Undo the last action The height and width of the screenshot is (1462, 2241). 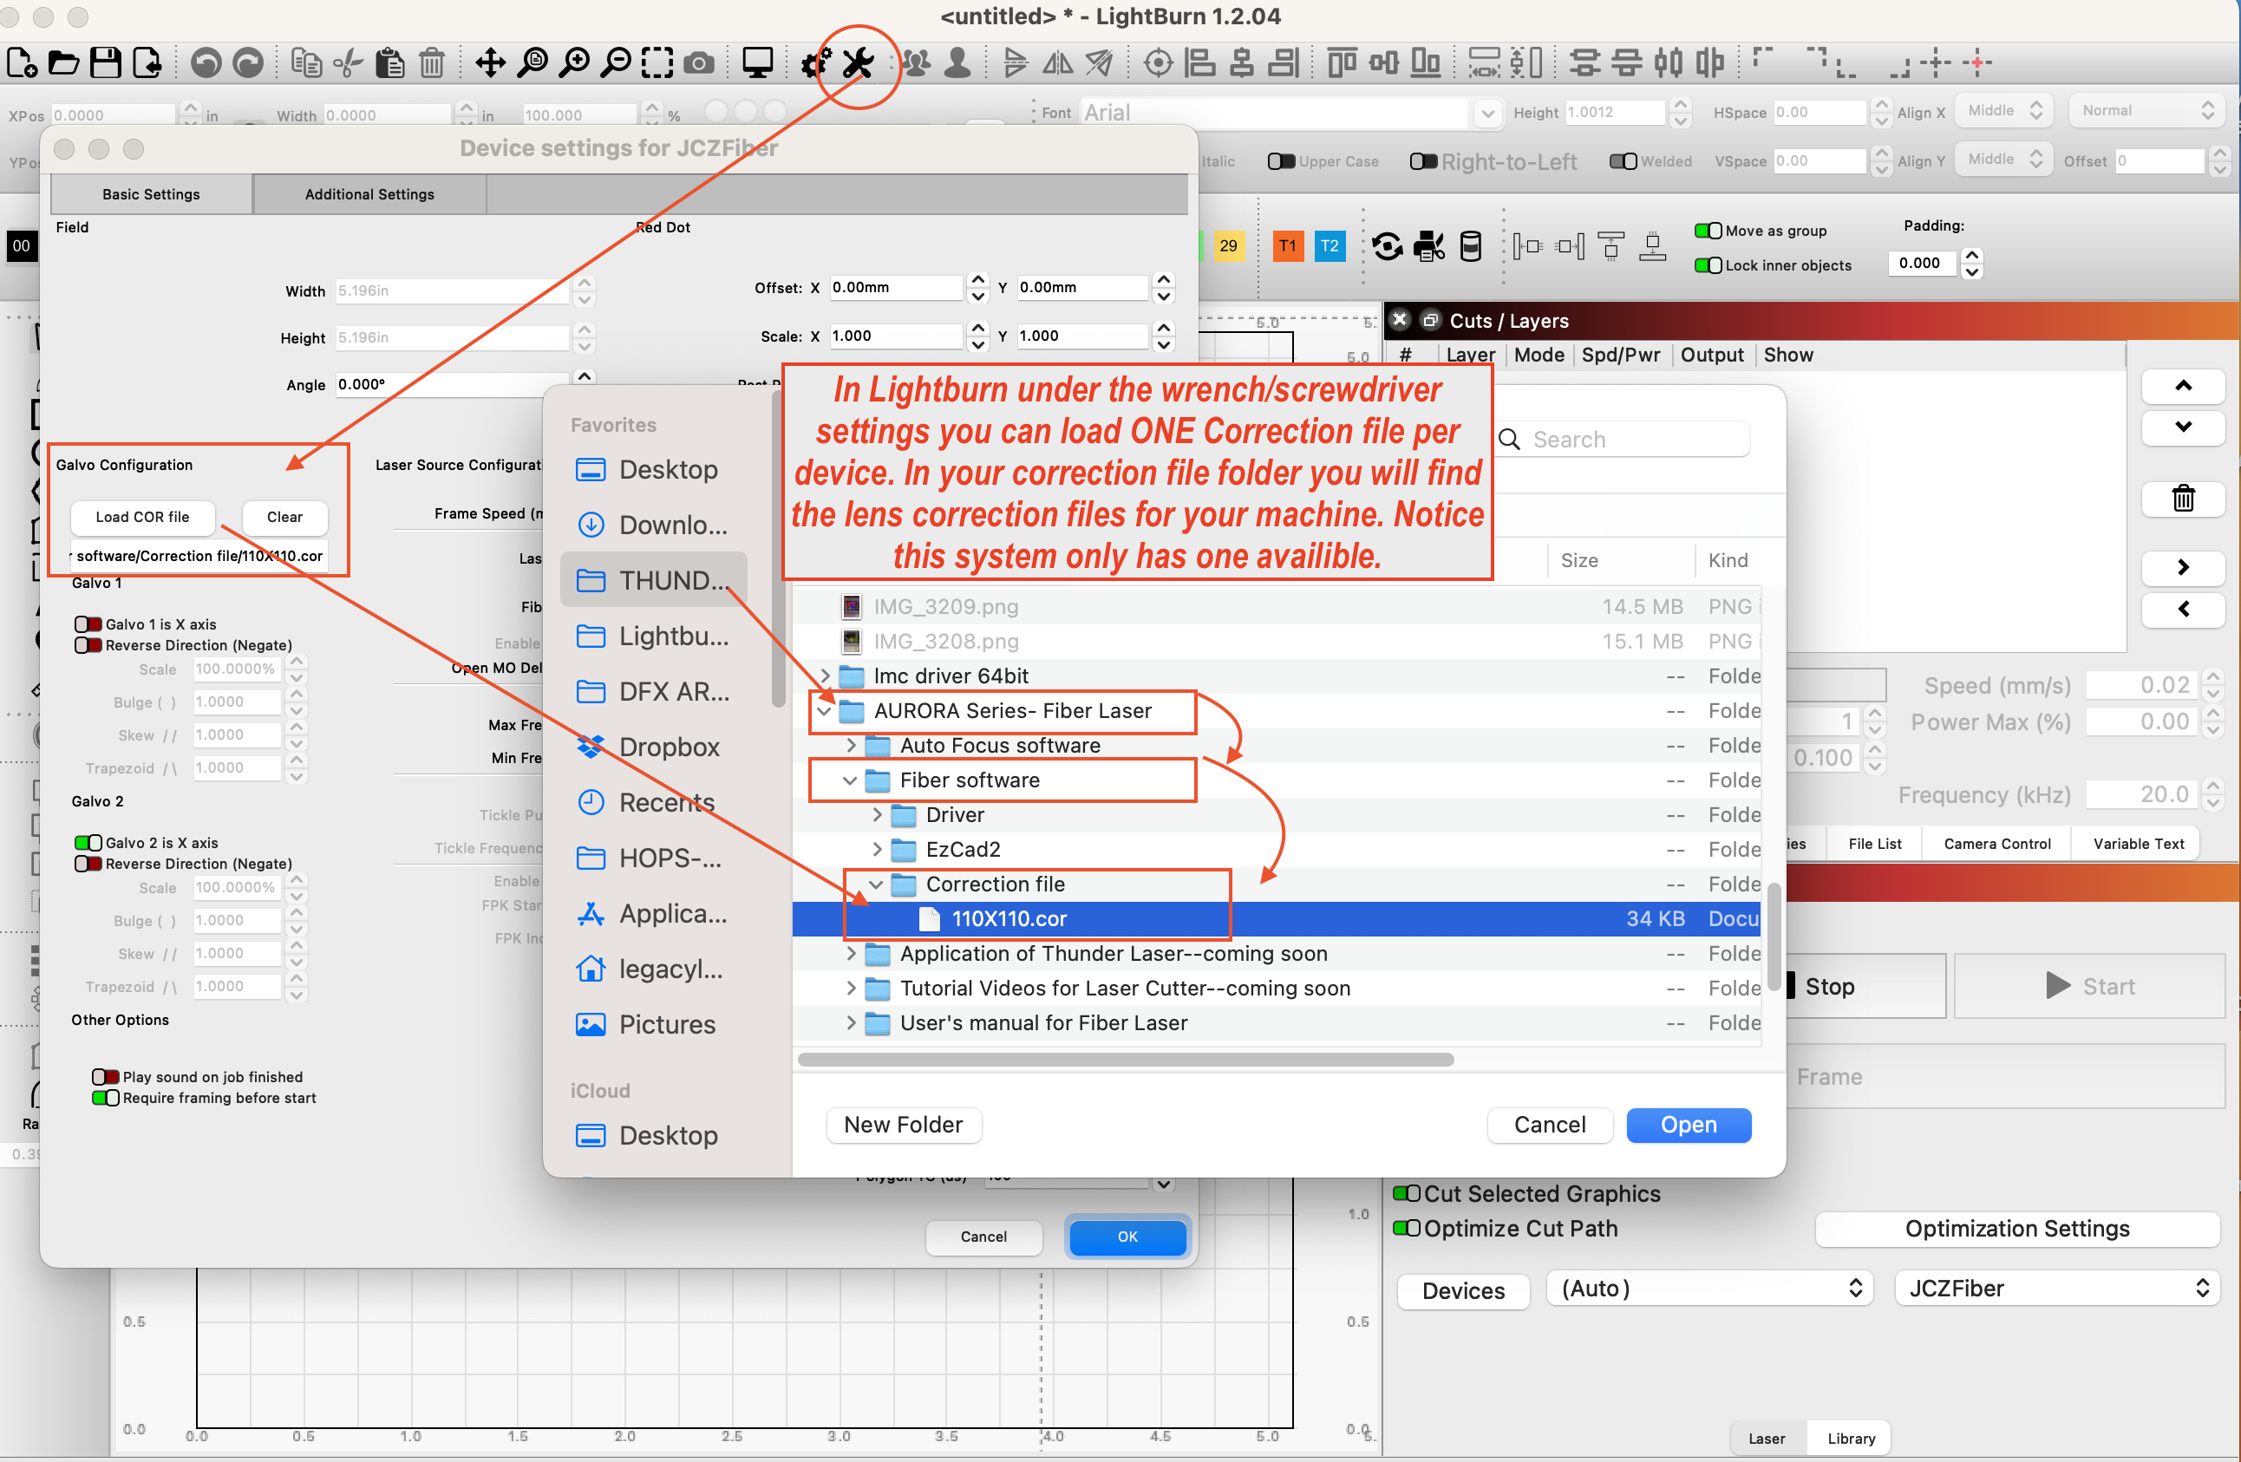[205, 63]
